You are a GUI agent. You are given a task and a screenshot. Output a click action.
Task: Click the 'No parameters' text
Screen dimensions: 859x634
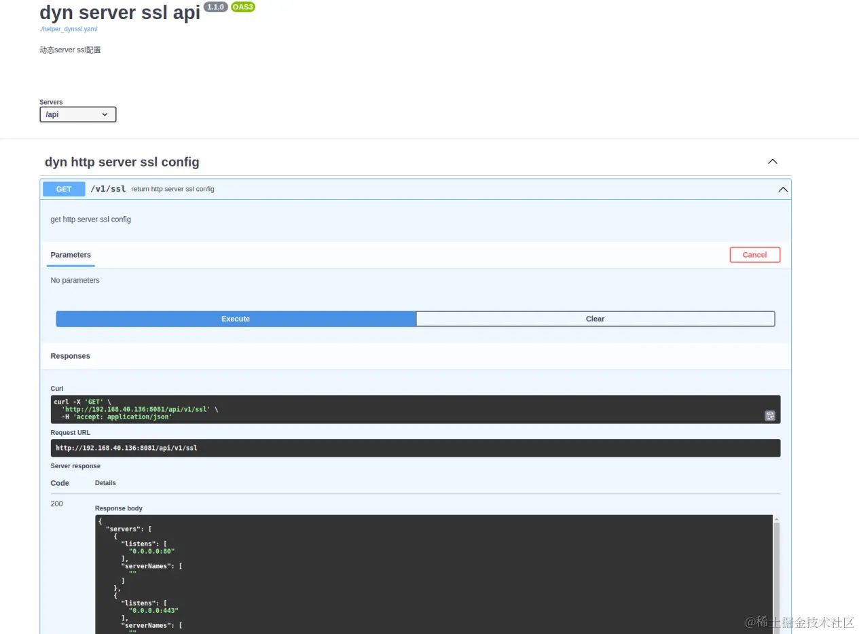click(x=75, y=280)
